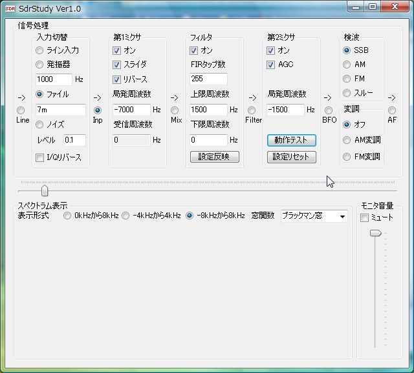Screen dimensions: 414x373
Task: Click the 動作テスト button
Action: tap(292, 141)
